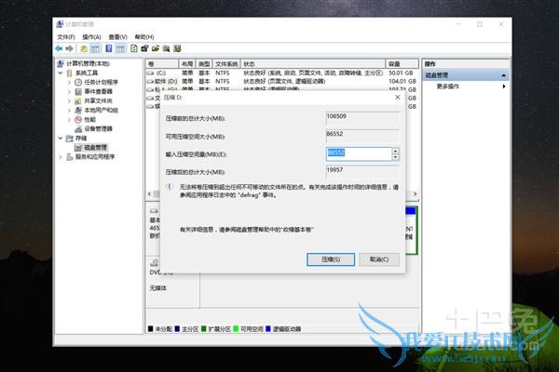
Task: Collapse the 系统工具 tree node
Action: click(x=61, y=73)
